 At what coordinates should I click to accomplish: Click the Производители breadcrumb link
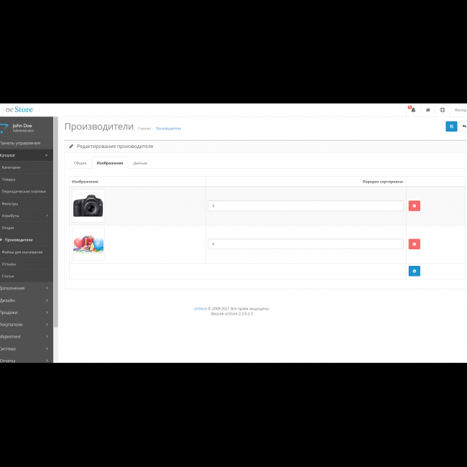coord(168,129)
